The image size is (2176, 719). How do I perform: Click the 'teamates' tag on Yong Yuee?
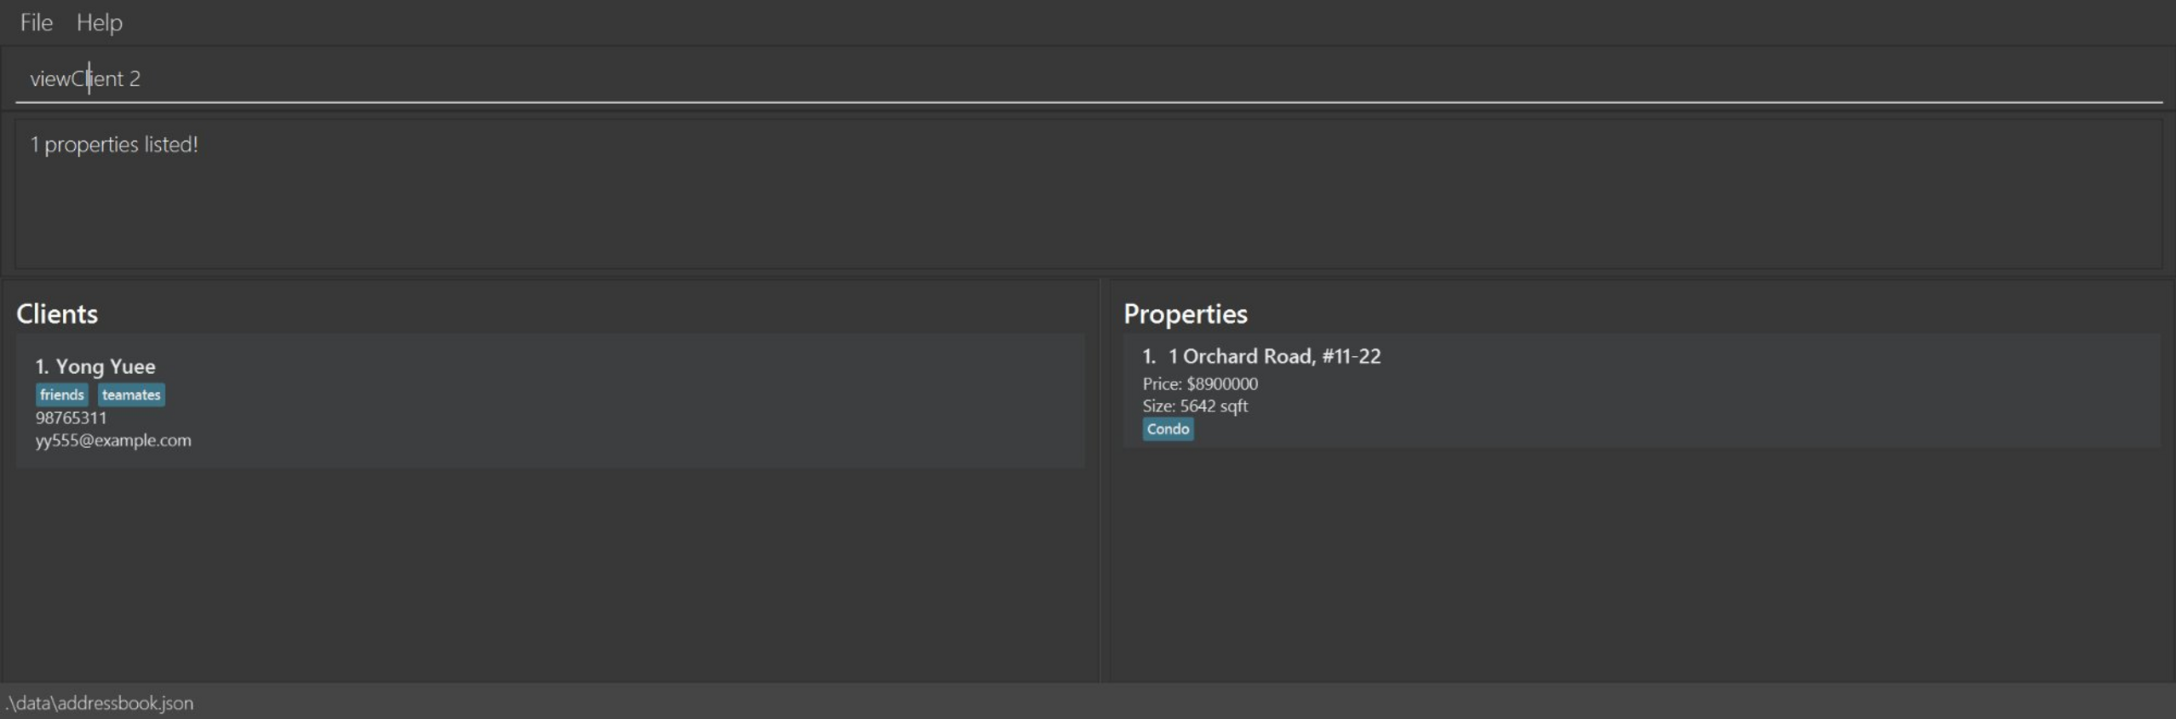pos(131,394)
